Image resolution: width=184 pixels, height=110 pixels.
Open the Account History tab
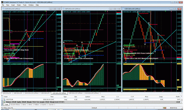click(15, 104)
